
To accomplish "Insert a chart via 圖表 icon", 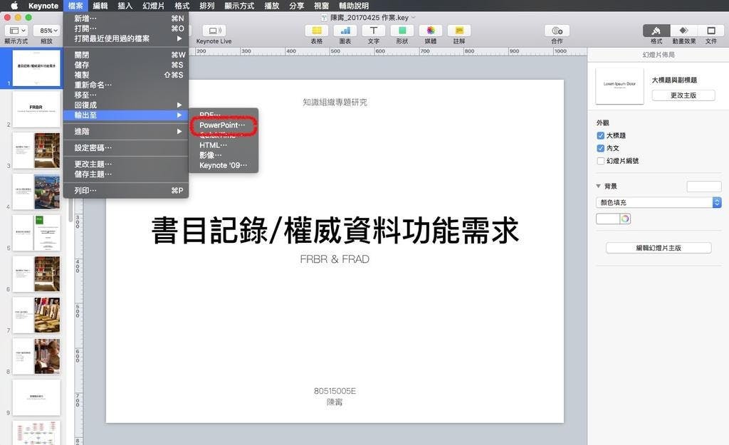I will click(x=345, y=31).
